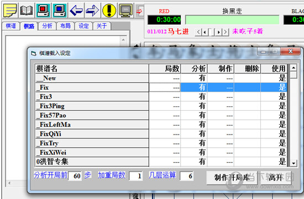Click 分析 cell of _FixXiWei row
Image resolution: width=304 pixels, height=199 pixels.
194,152
